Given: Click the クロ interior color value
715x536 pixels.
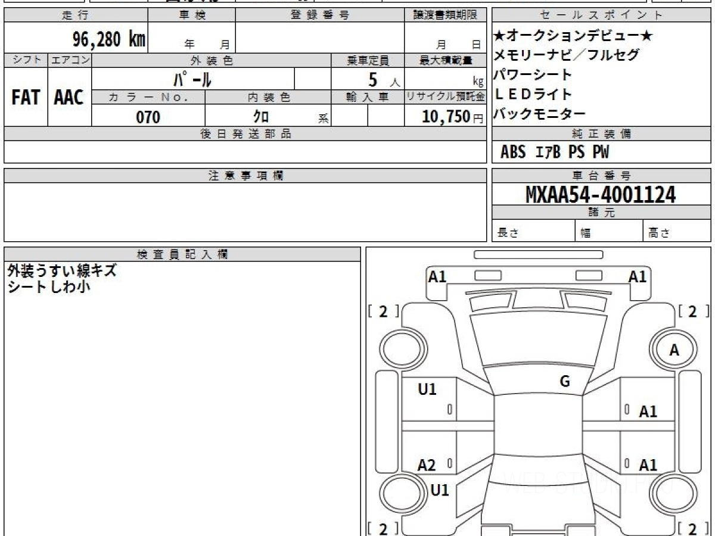Looking at the screenshot, I should [x=260, y=117].
